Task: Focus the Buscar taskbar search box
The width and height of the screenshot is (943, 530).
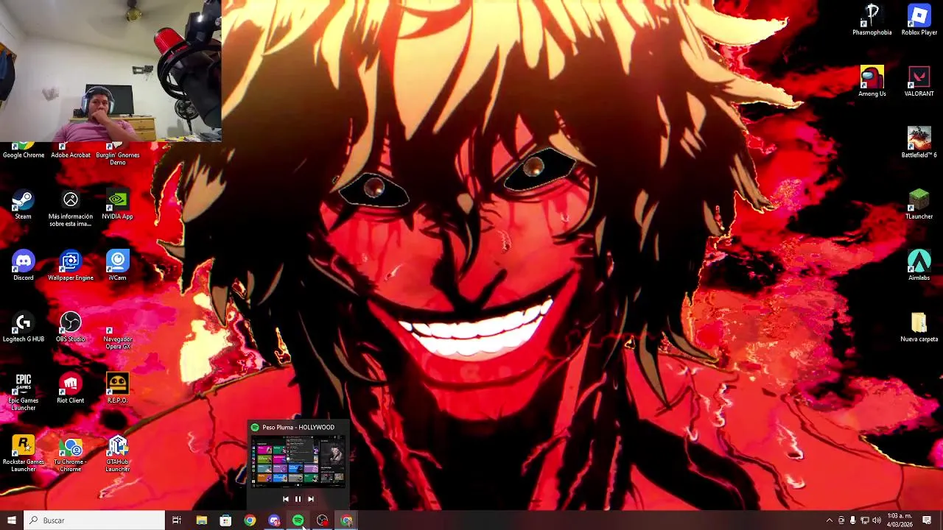Action: (x=94, y=520)
